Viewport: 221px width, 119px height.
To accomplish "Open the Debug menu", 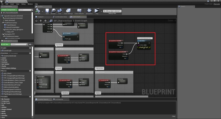I will click(23, 4).
